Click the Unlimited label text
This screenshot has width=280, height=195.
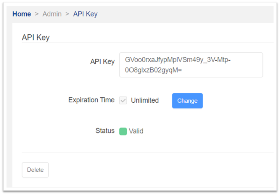click(x=145, y=101)
